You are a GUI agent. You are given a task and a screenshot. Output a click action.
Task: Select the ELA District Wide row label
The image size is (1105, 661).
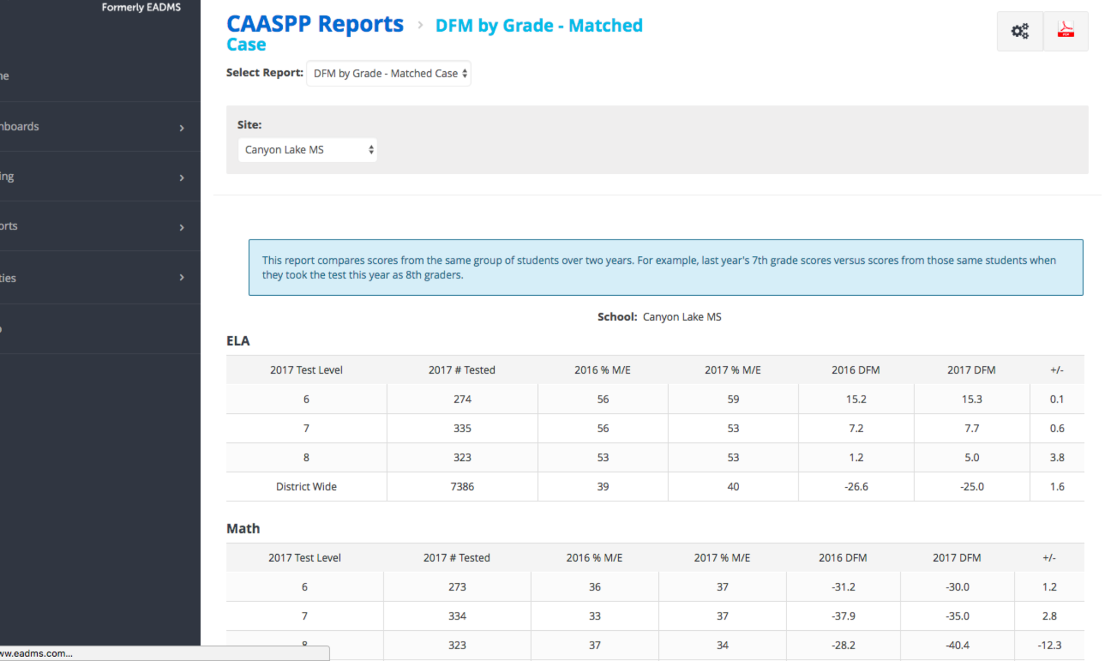click(x=306, y=487)
